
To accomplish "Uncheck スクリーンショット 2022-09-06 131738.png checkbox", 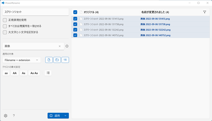I will click(x=75, y=24).
